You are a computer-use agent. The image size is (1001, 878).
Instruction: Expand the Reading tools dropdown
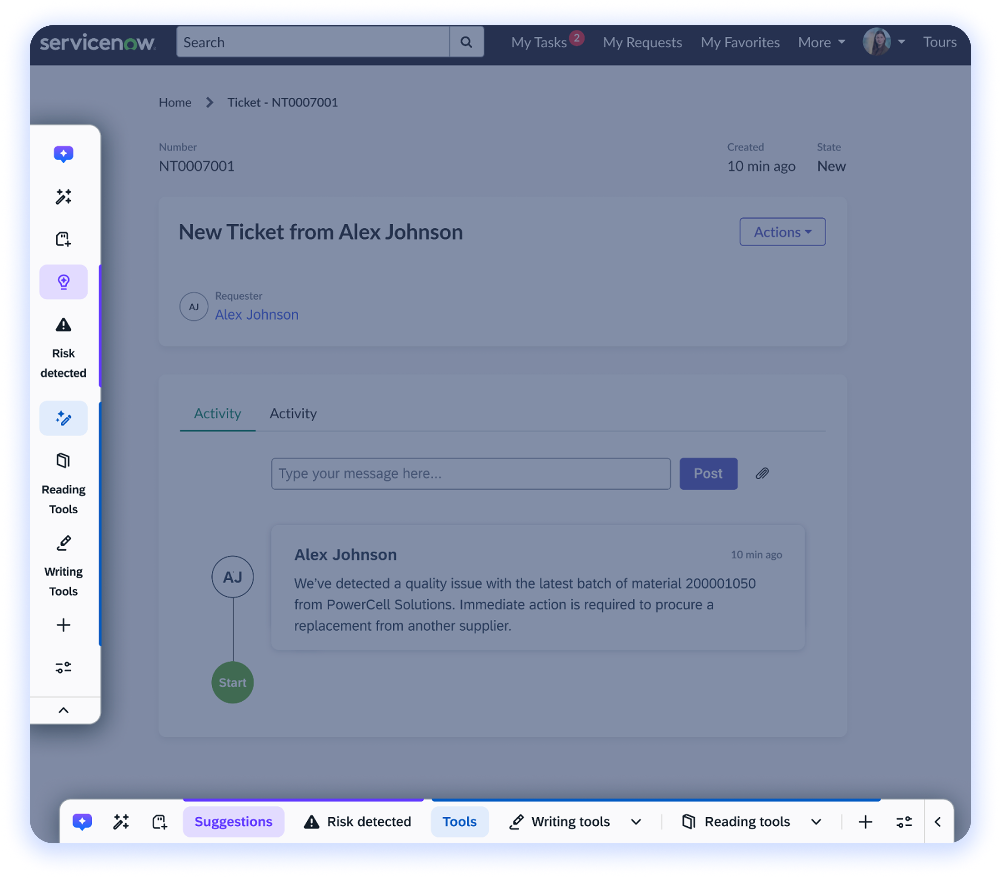click(816, 822)
